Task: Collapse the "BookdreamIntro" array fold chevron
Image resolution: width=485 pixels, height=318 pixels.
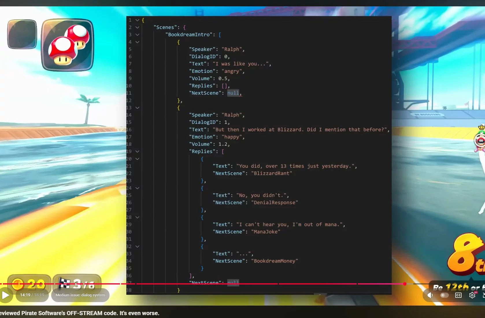Action: point(137,34)
